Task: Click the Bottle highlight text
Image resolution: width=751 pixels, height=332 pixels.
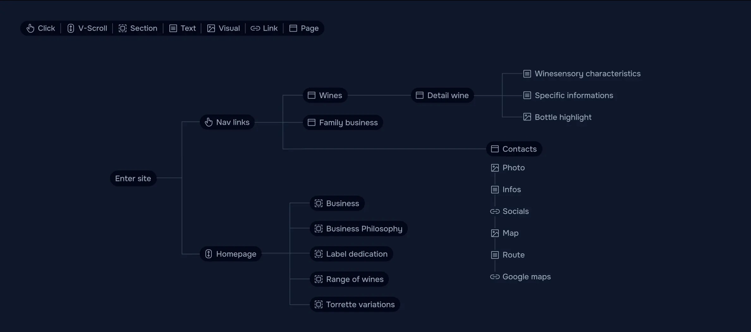Action: (563, 117)
